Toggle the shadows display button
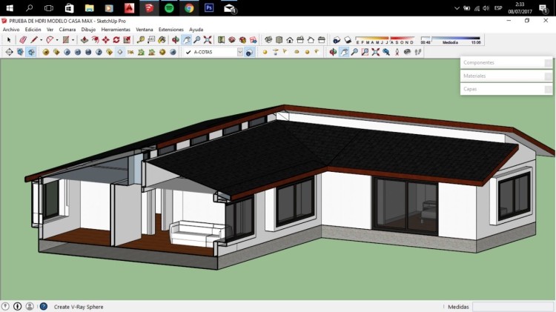The image size is (556, 312). tap(337, 40)
